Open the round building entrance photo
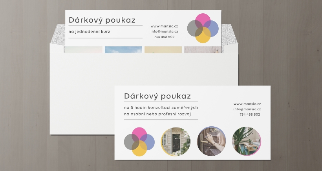Image resolution: width=322 pixels, height=171 pixels. coord(176,142)
